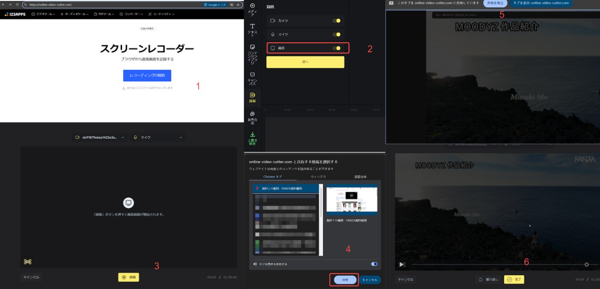Expand the コンバーター menu
This screenshot has height=289, width=600.
(131, 14)
